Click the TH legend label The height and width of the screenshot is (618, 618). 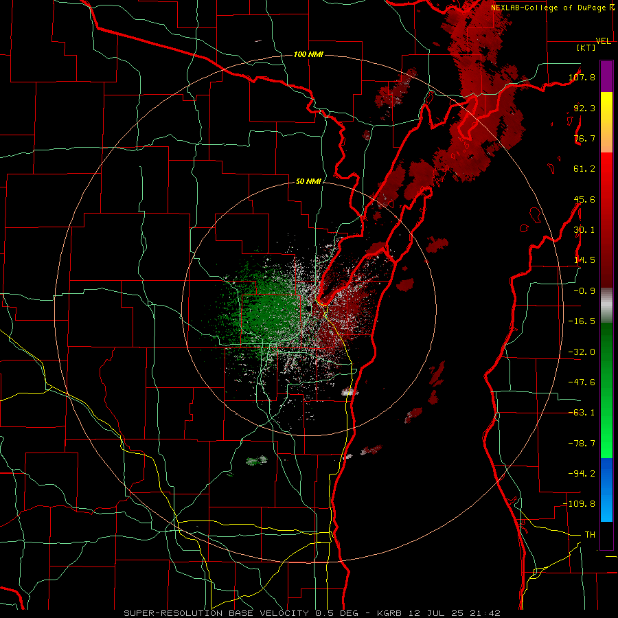590,535
